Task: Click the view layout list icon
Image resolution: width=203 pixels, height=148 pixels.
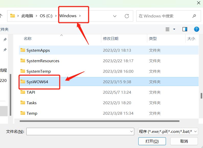Action: click(167, 29)
